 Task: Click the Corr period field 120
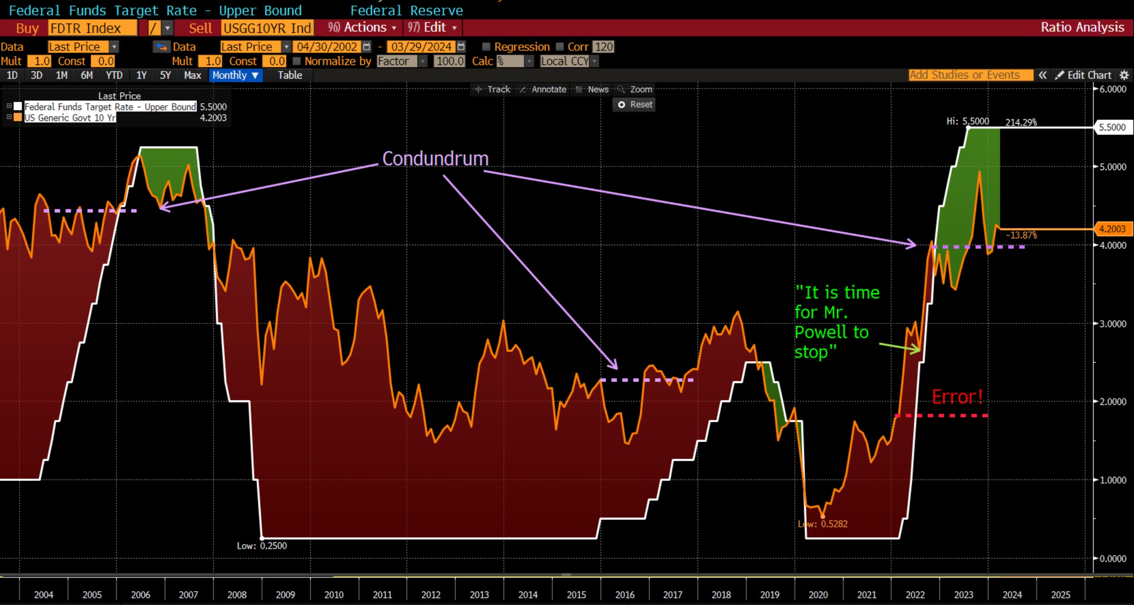point(603,47)
